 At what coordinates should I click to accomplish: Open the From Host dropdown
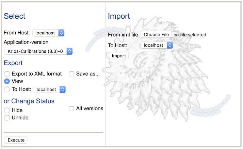pyautogui.click(x=48, y=33)
